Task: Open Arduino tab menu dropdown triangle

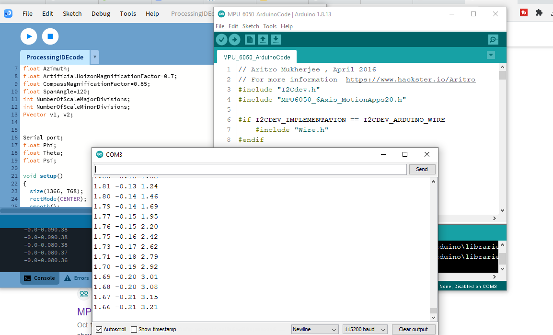Action: pyautogui.click(x=491, y=55)
